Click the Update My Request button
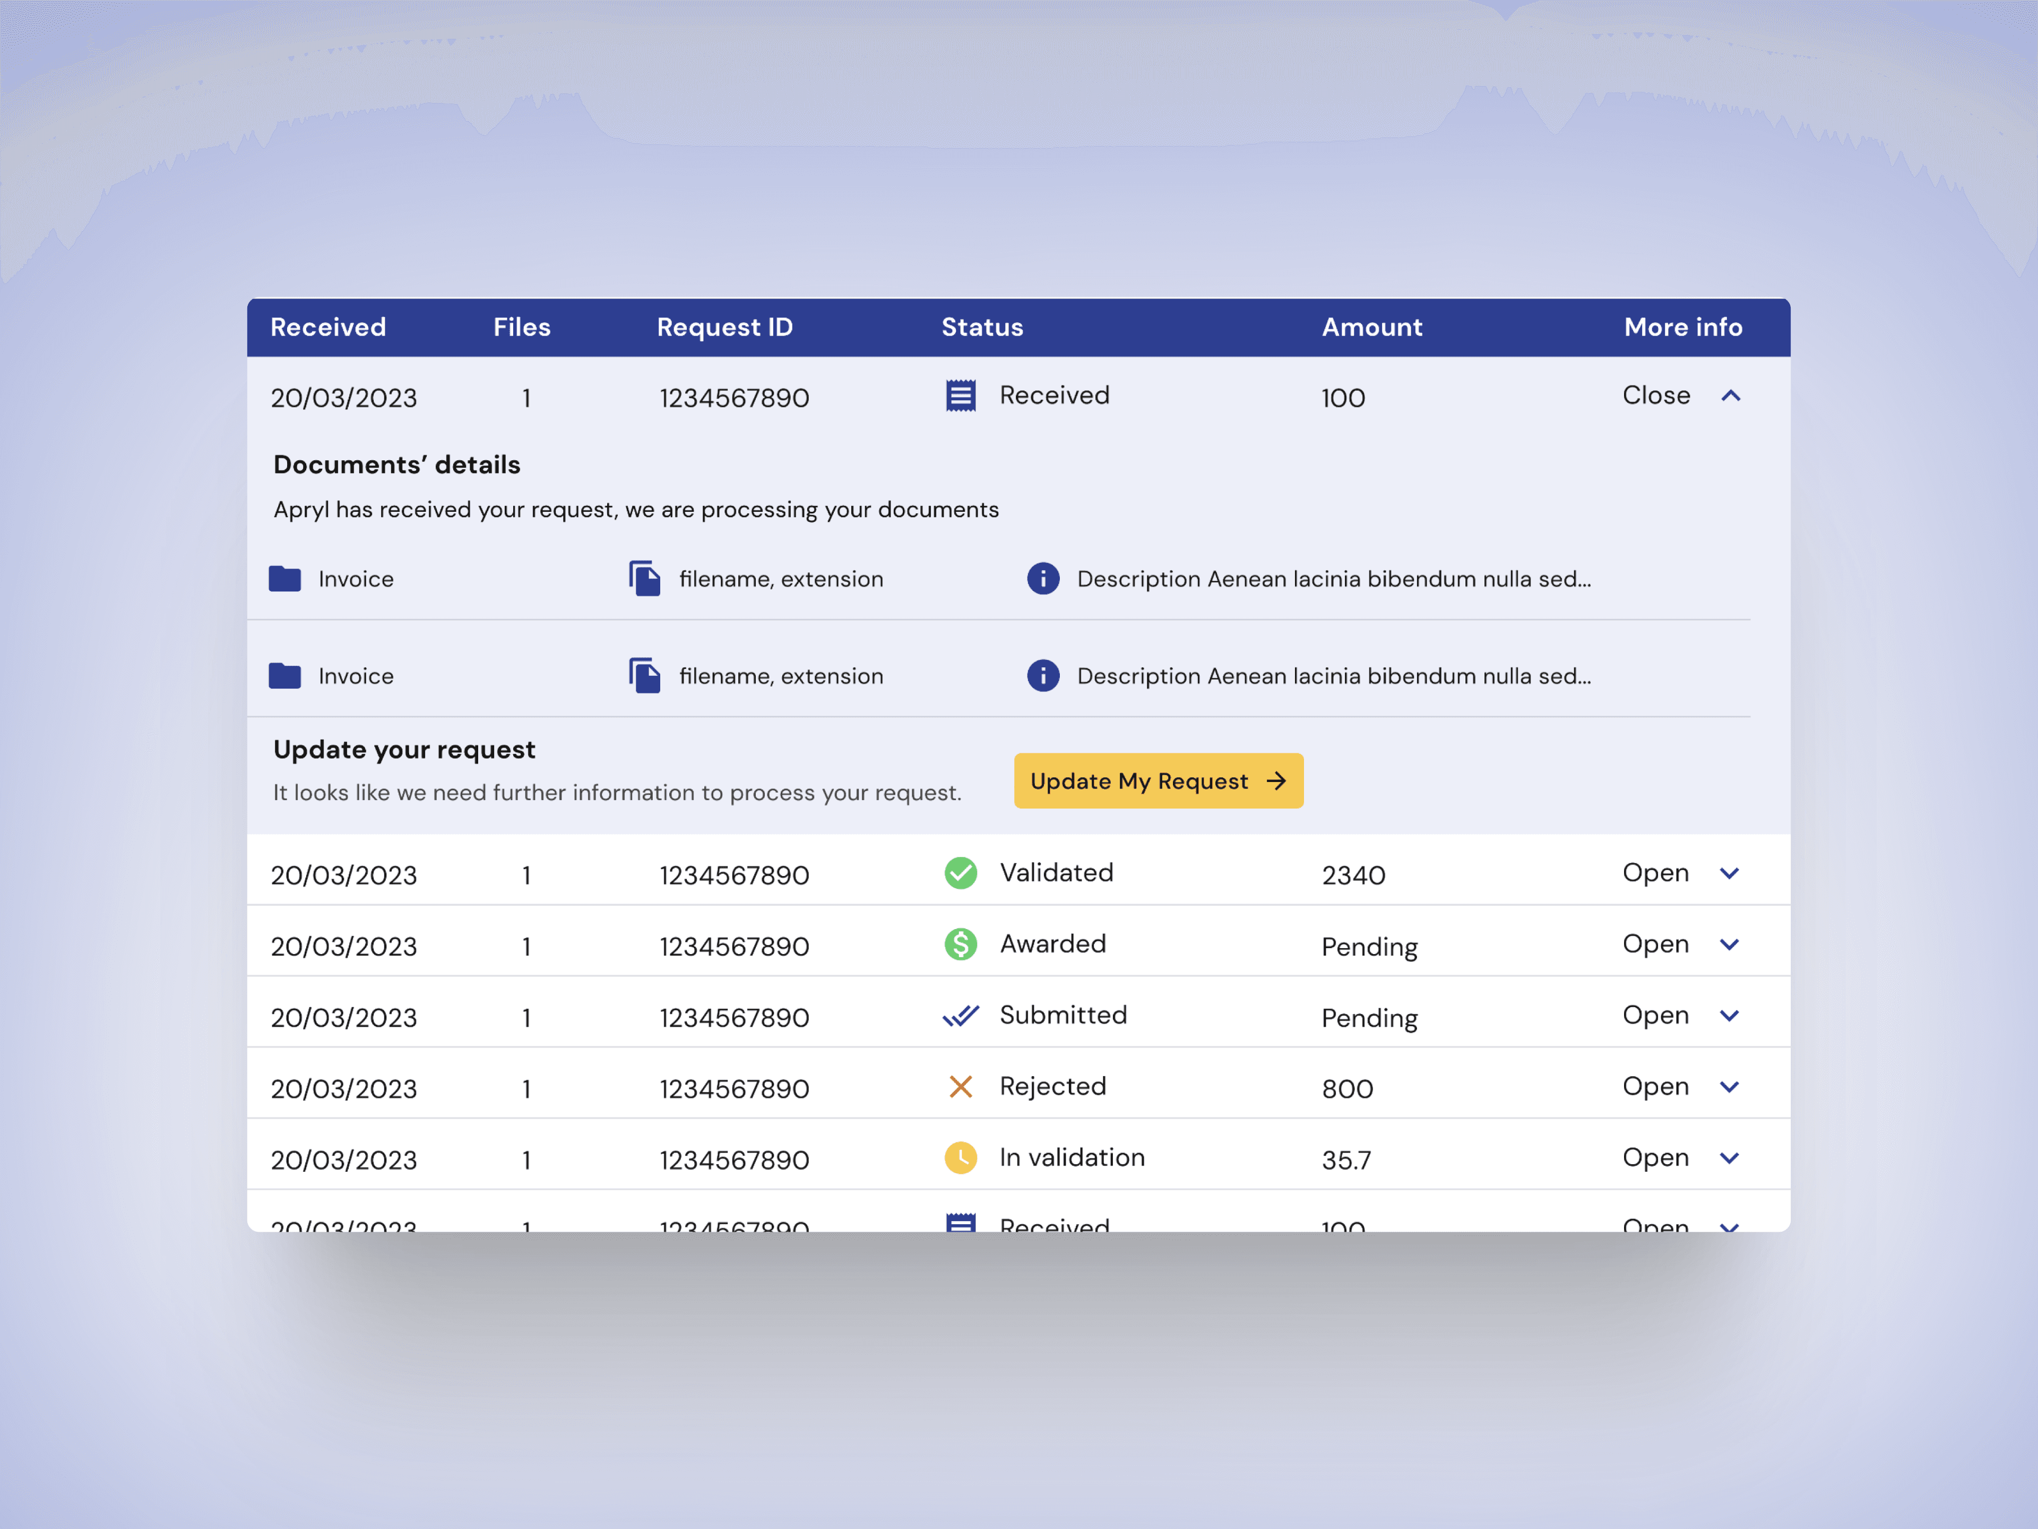 [x=1158, y=780]
